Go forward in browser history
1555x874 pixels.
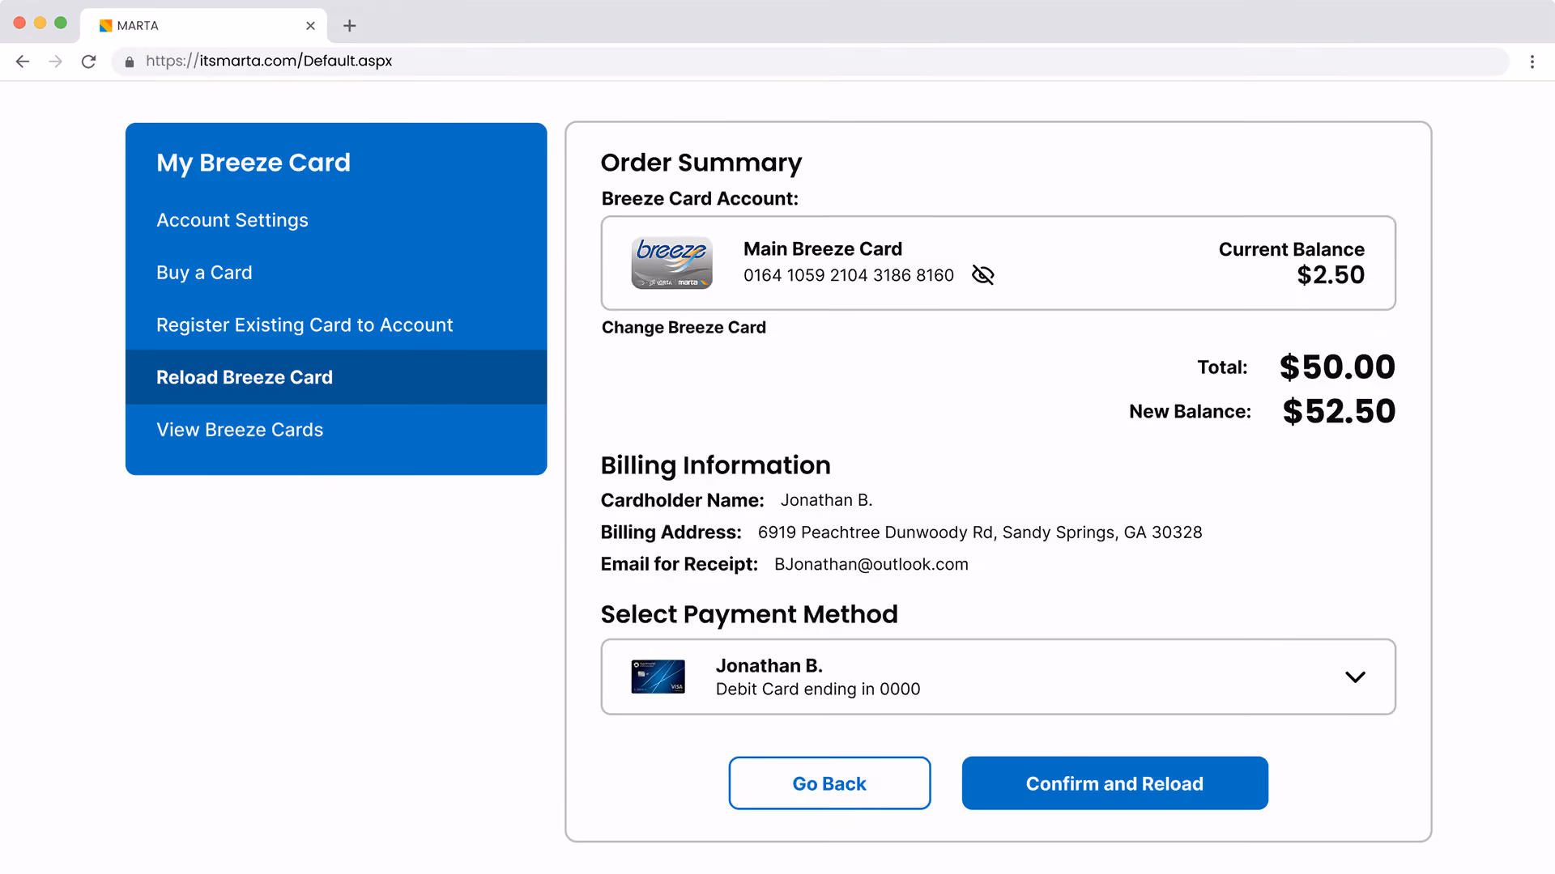click(55, 61)
